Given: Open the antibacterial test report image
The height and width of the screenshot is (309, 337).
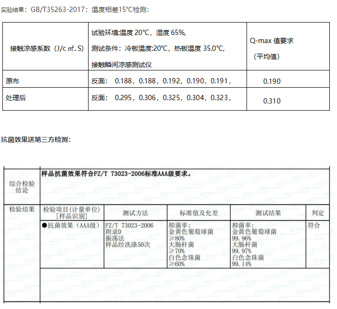Looking at the screenshot, I should 168,235.
